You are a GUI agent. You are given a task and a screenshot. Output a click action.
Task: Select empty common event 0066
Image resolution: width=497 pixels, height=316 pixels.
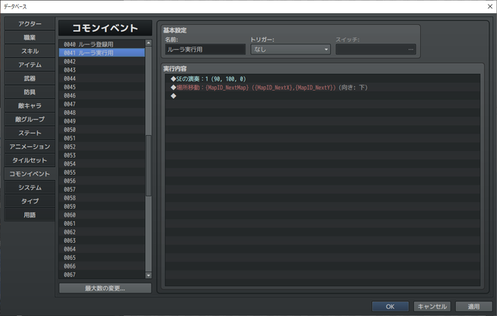coord(102,266)
